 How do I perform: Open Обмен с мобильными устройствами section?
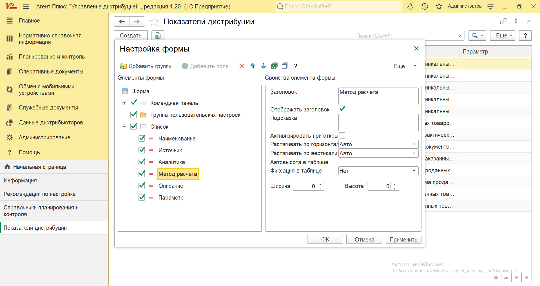tap(46, 90)
